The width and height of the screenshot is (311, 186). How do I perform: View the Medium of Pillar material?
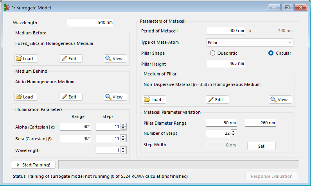pos(280,100)
